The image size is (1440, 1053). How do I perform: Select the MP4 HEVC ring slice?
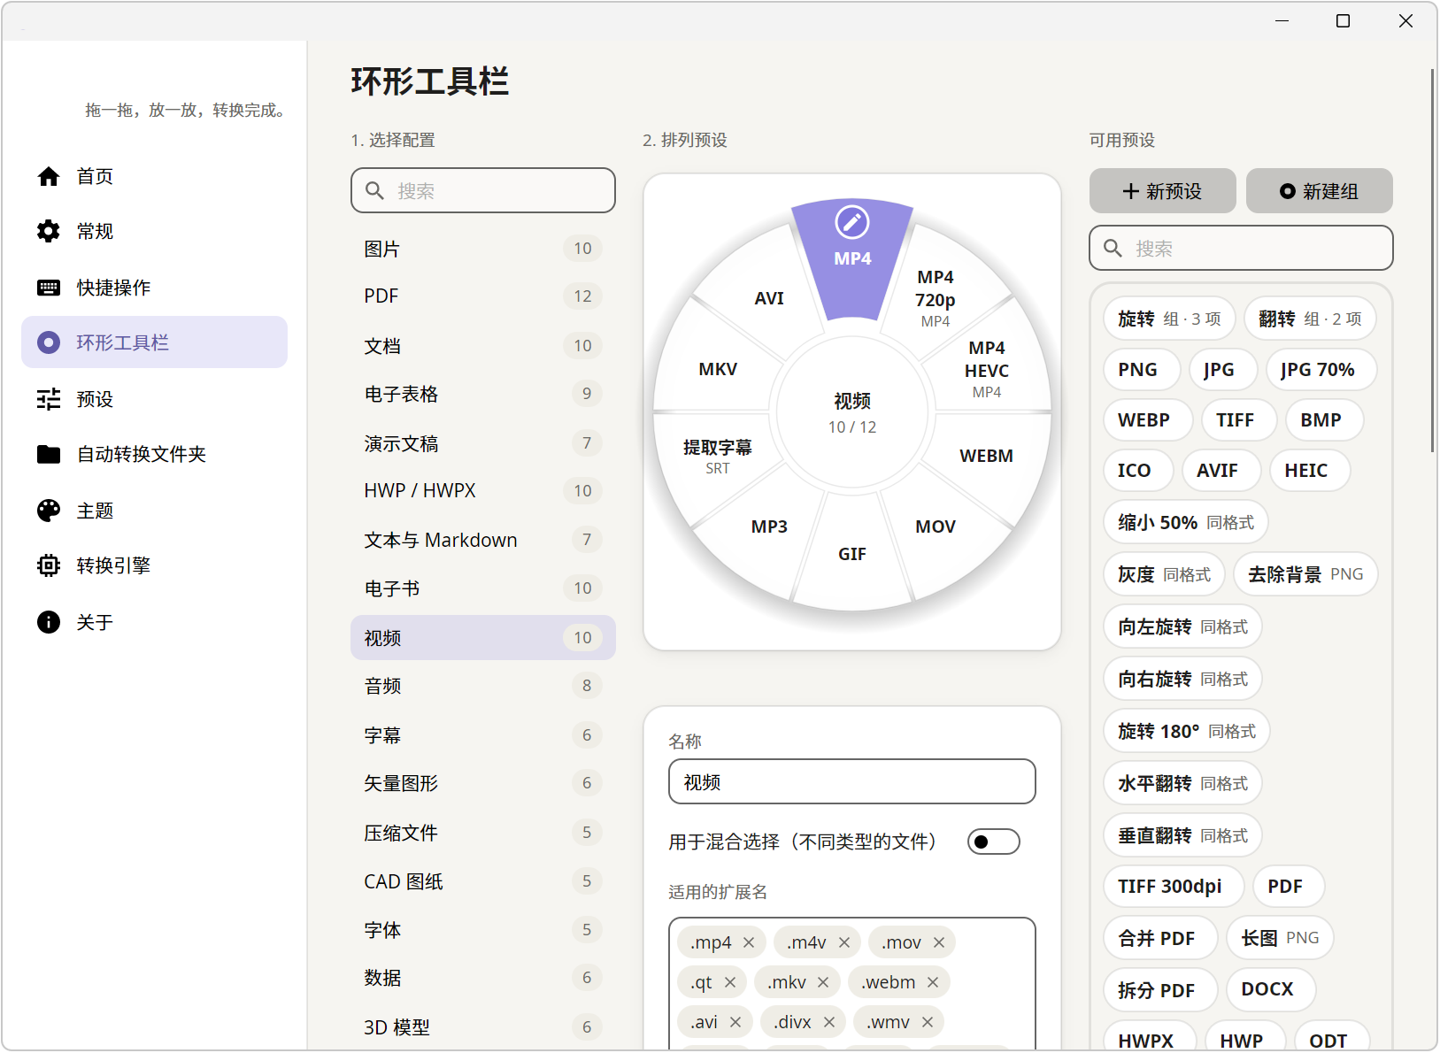pos(986,369)
